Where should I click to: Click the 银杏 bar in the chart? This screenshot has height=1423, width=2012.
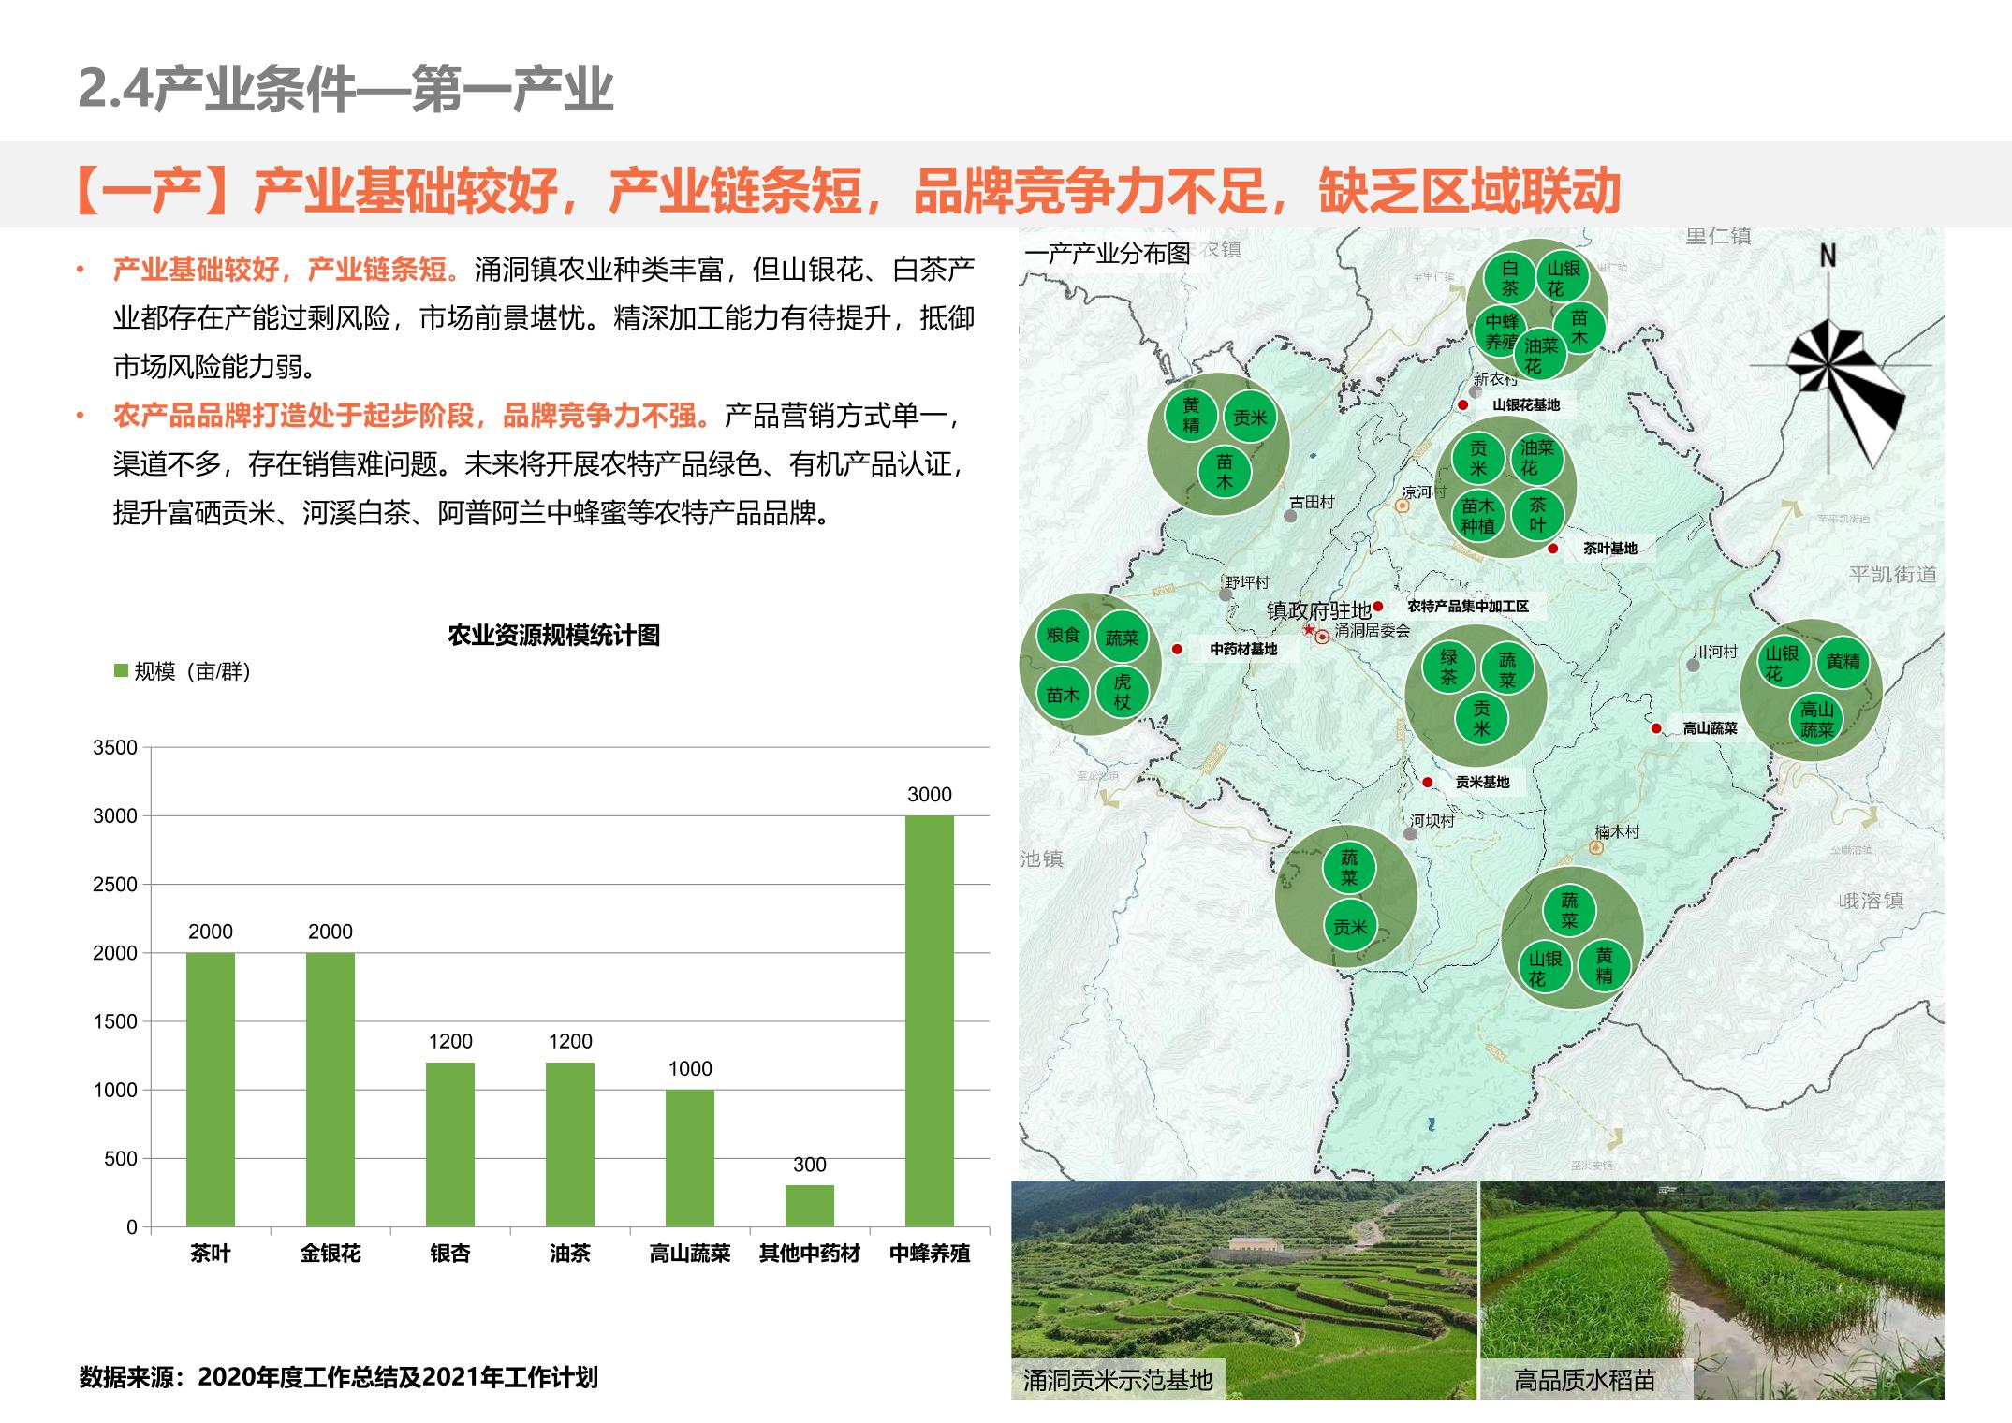[x=450, y=1144]
